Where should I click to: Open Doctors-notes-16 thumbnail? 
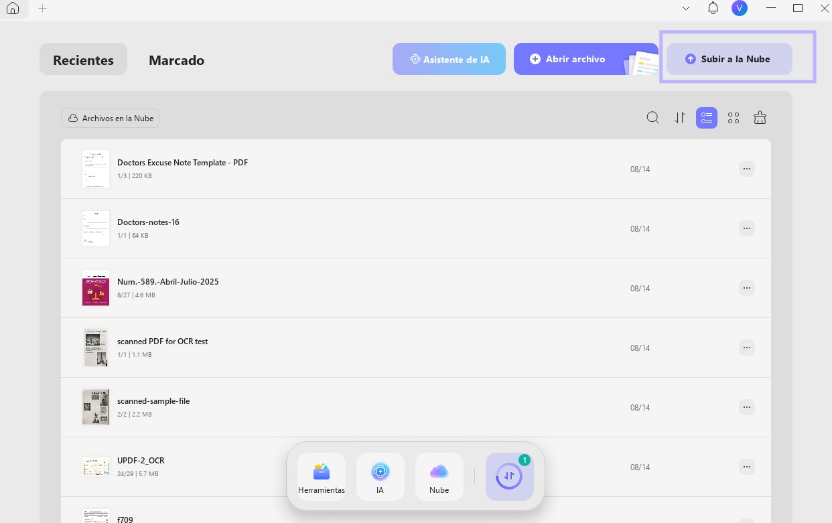(96, 228)
